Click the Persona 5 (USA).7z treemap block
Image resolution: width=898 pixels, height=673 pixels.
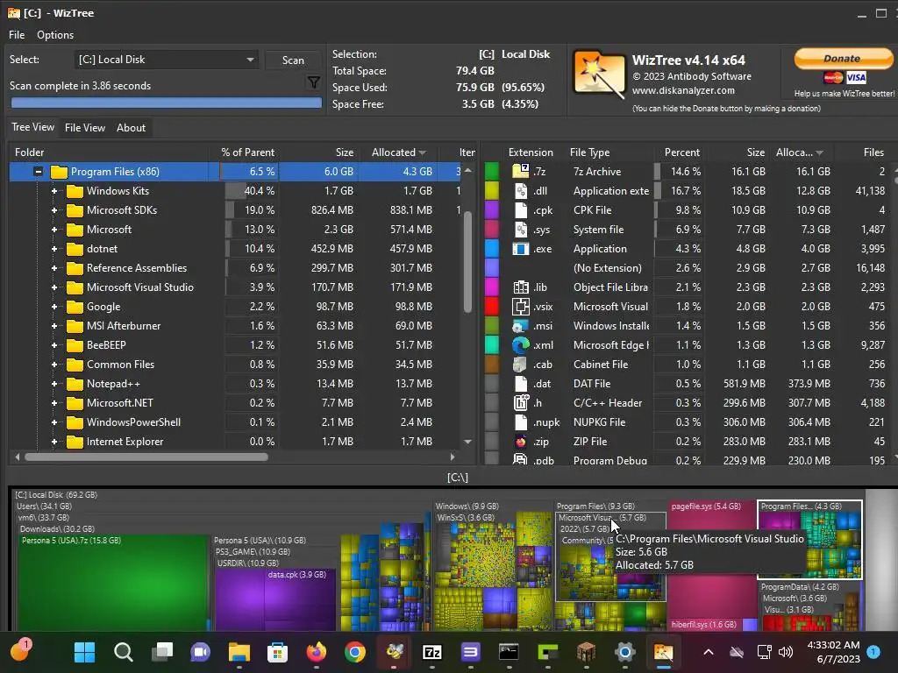pos(113,583)
